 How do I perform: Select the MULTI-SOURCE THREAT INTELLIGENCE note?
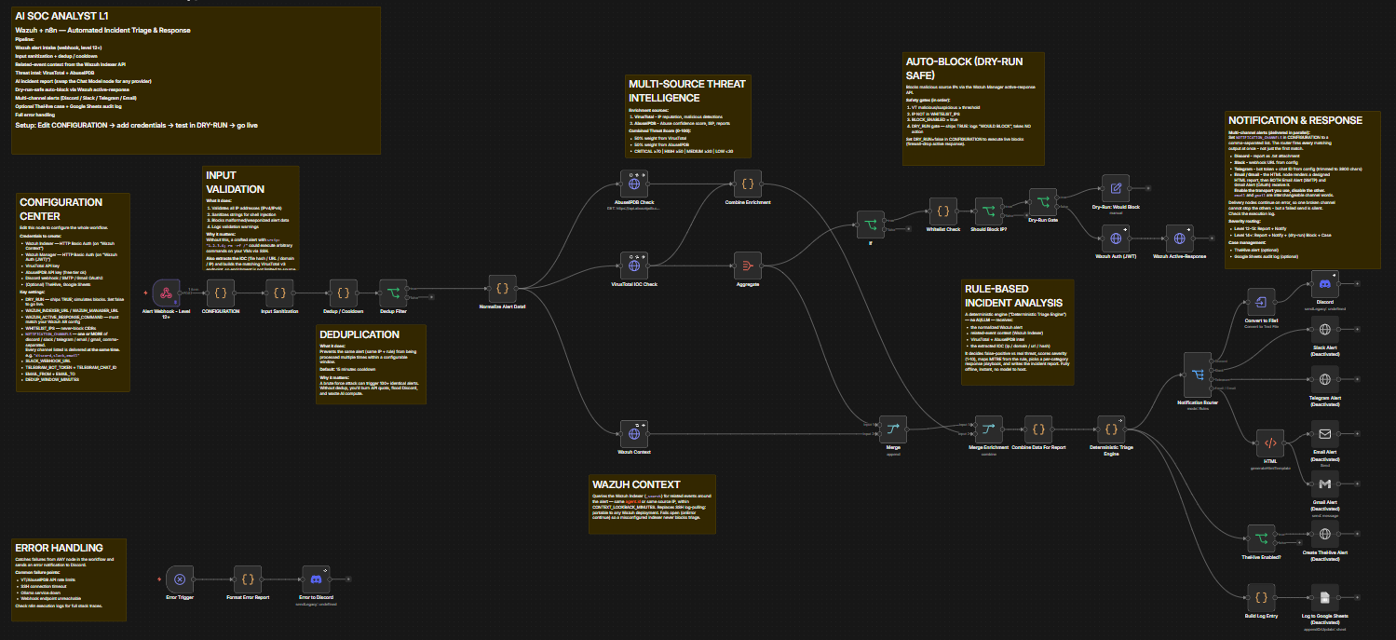click(x=687, y=116)
